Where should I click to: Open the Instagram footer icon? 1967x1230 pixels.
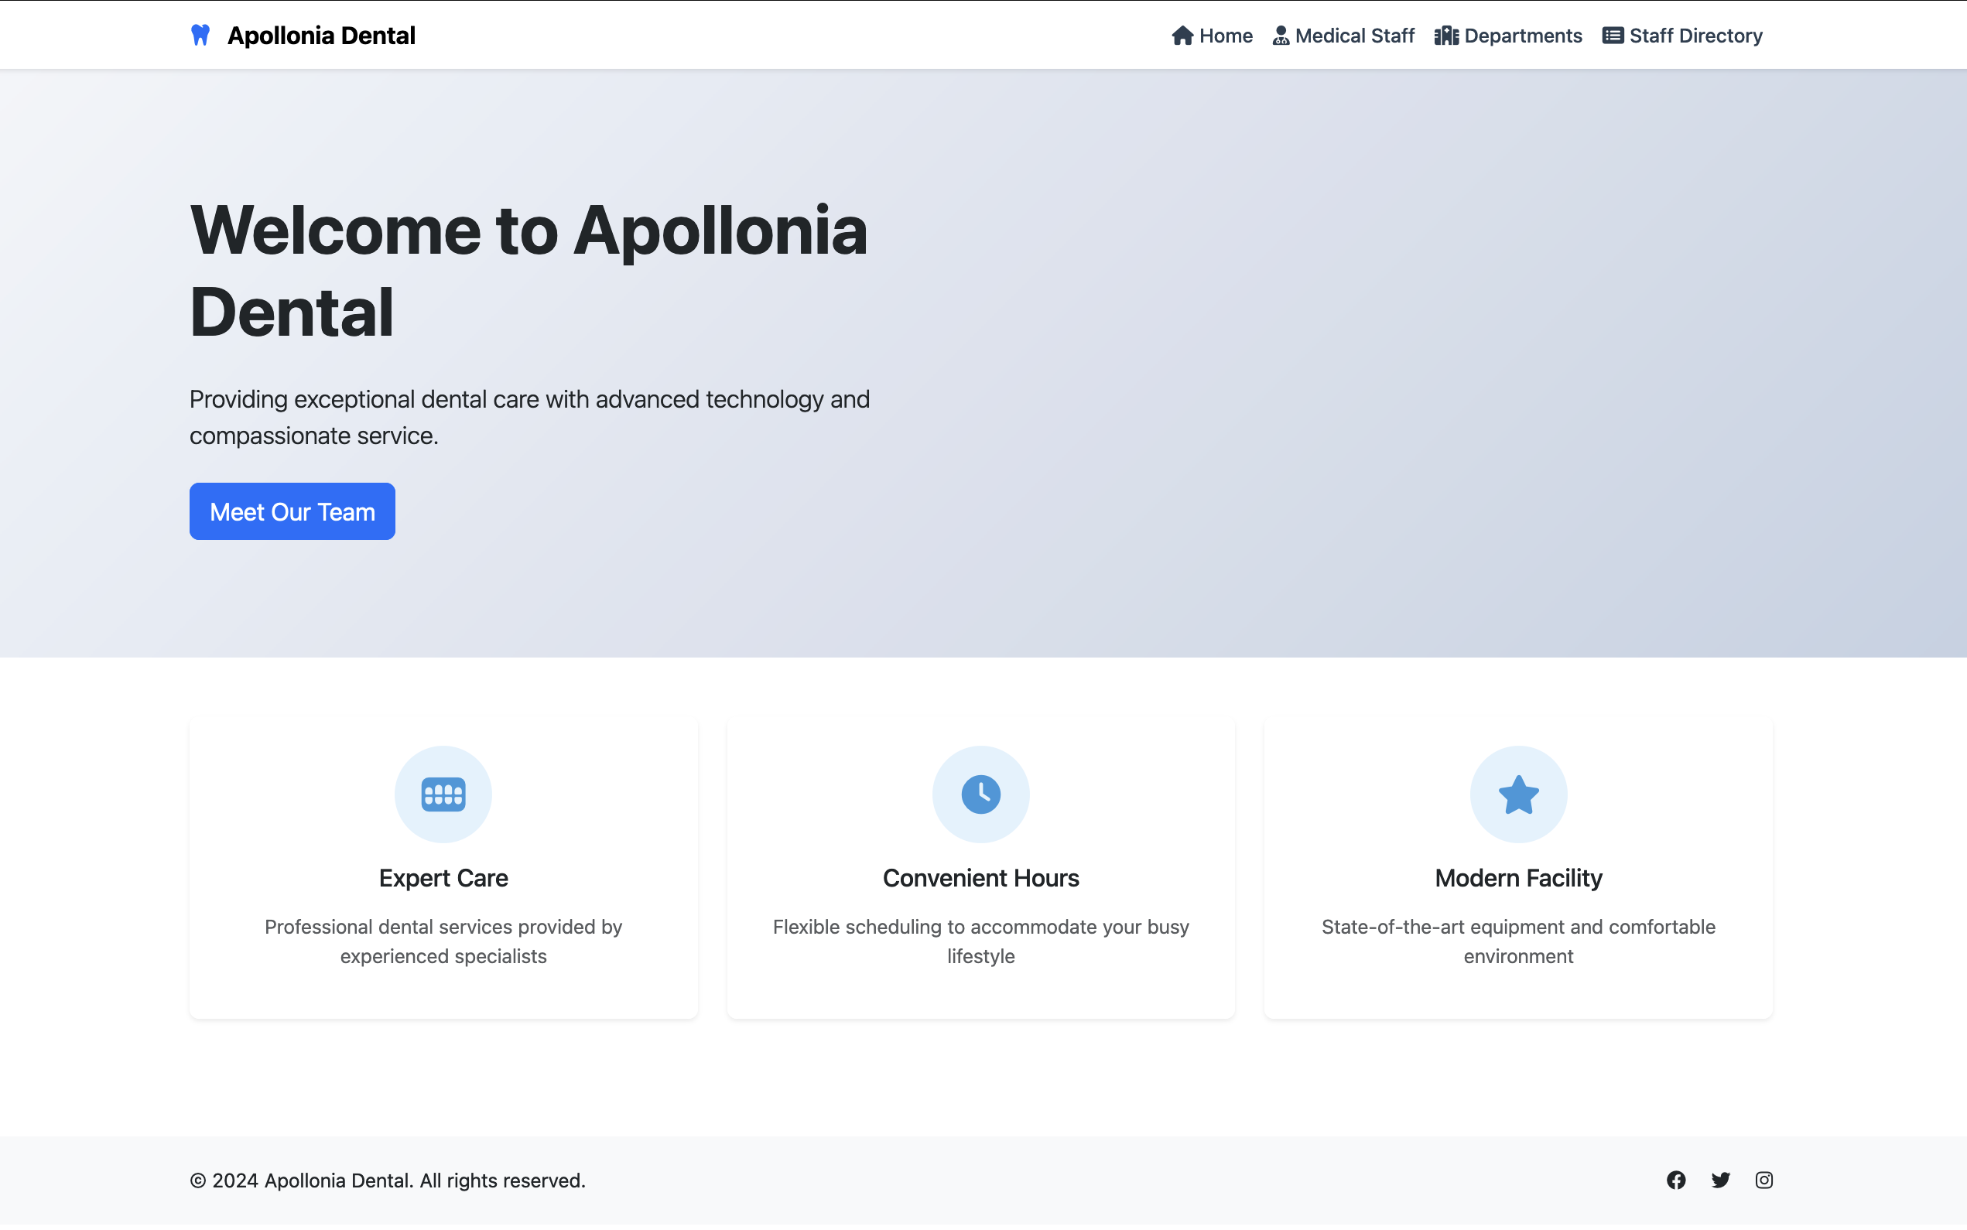(1763, 1180)
